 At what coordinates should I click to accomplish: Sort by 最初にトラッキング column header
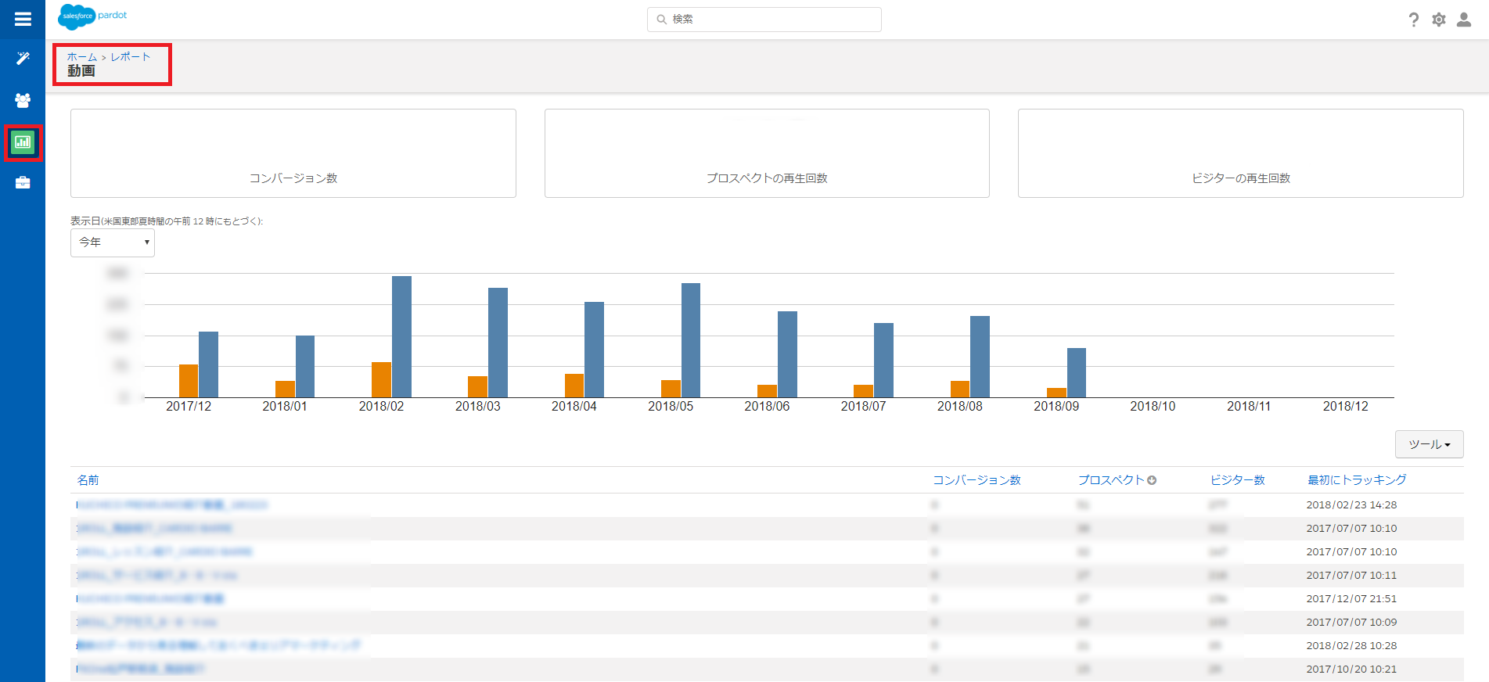tap(1357, 480)
